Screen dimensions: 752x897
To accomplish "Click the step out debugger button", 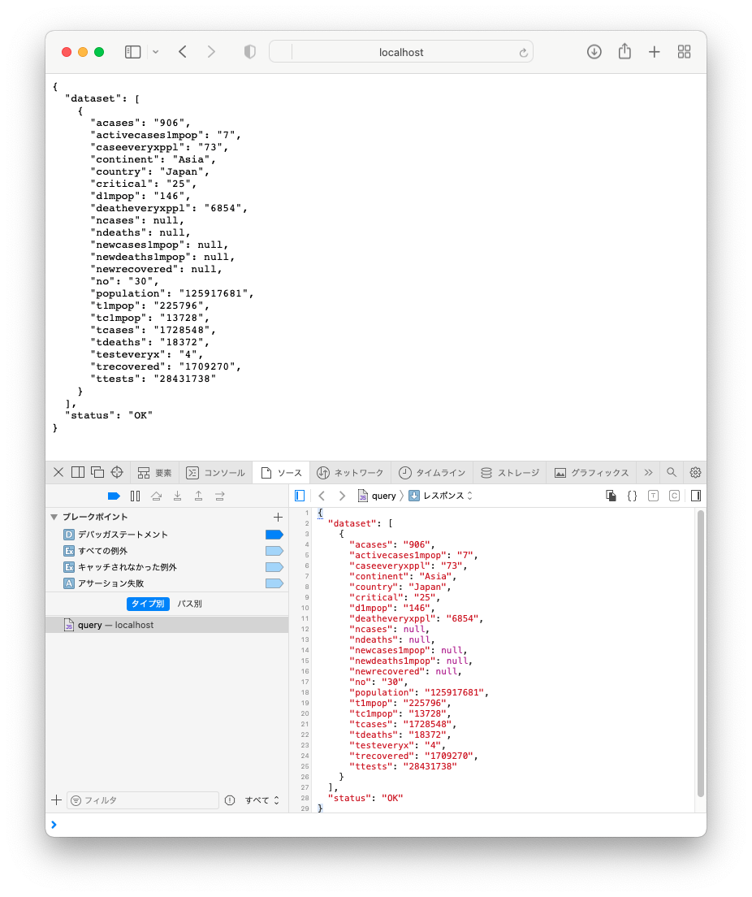I will pyautogui.click(x=198, y=496).
